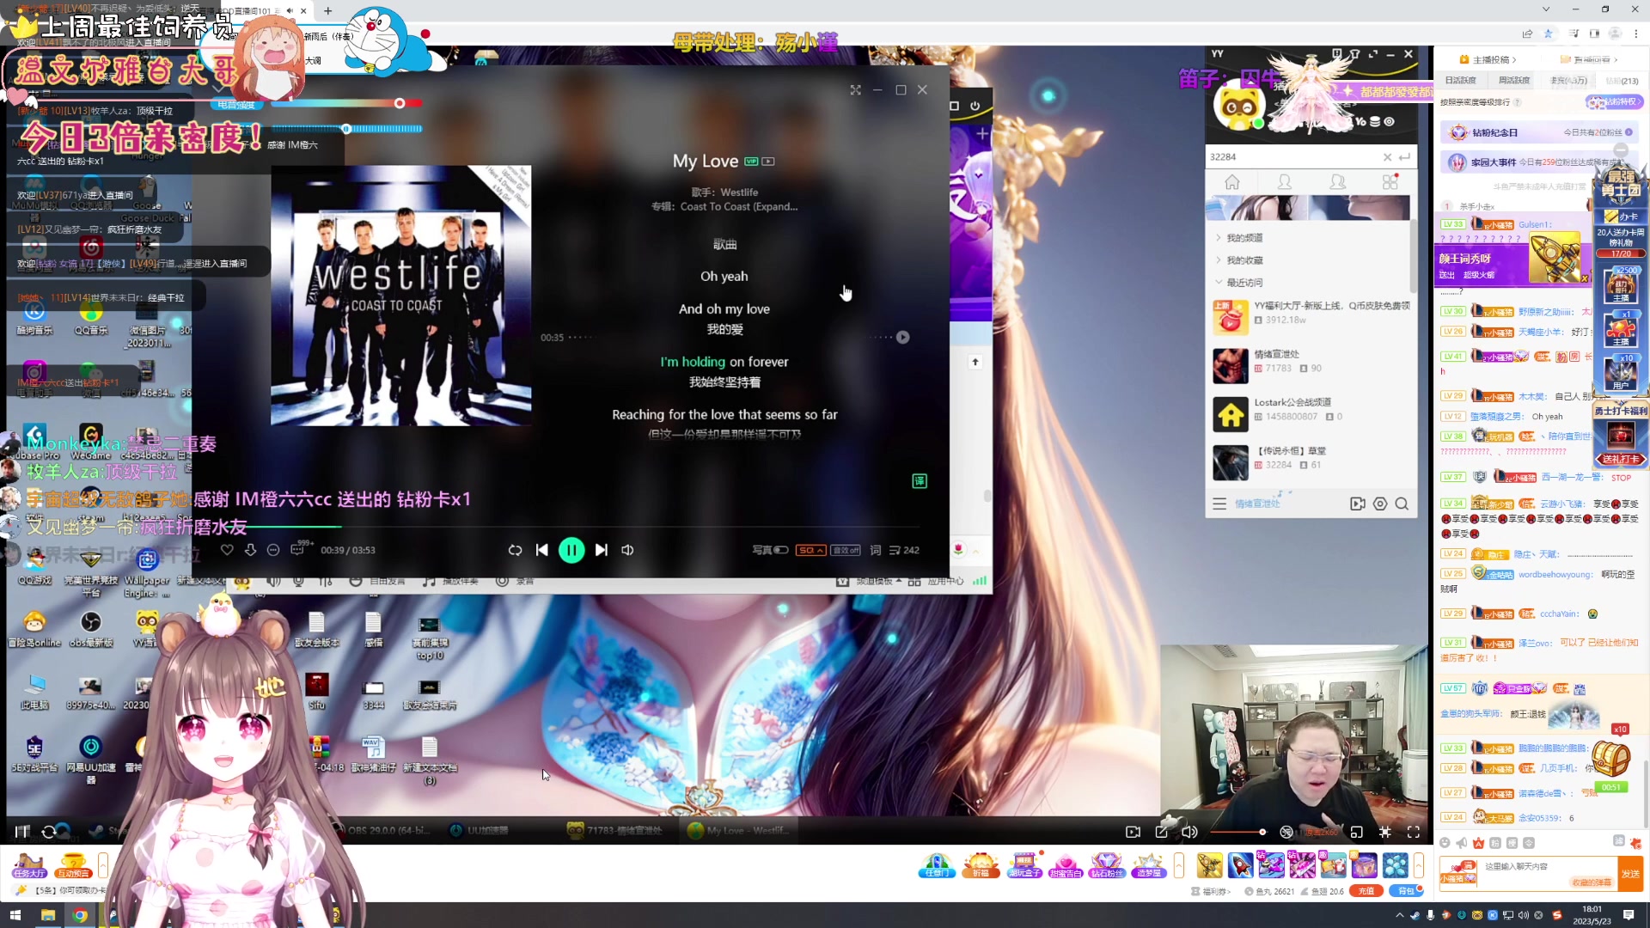Skip to the next track
This screenshot has height=928, width=1650.
(x=602, y=550)
